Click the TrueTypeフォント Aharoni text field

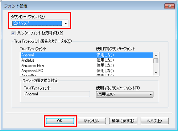pos(57,94)
